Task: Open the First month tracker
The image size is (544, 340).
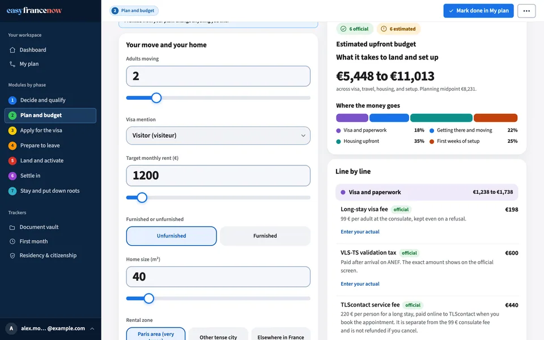Action: pos(50,241)
